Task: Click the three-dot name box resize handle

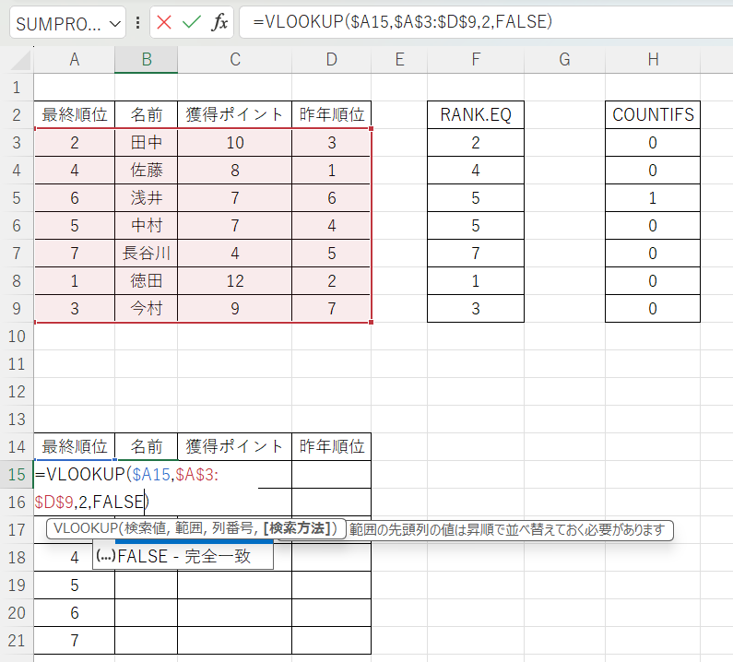Action: [138, 23]
